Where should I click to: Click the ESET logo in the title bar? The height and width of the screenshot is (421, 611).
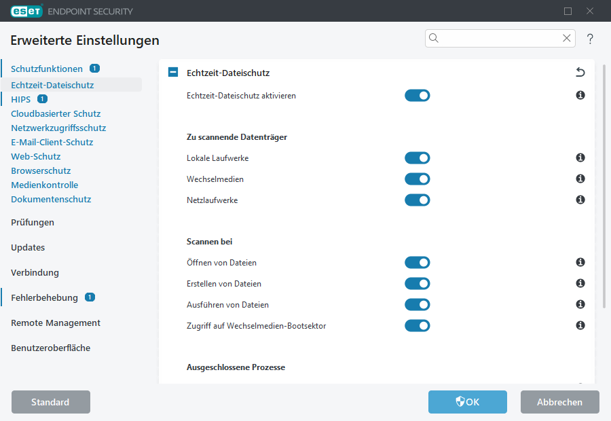[26, 11]
